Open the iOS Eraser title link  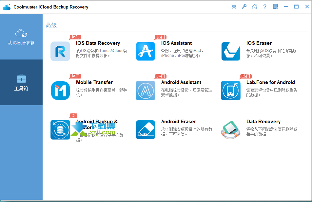tap(259, 43)
